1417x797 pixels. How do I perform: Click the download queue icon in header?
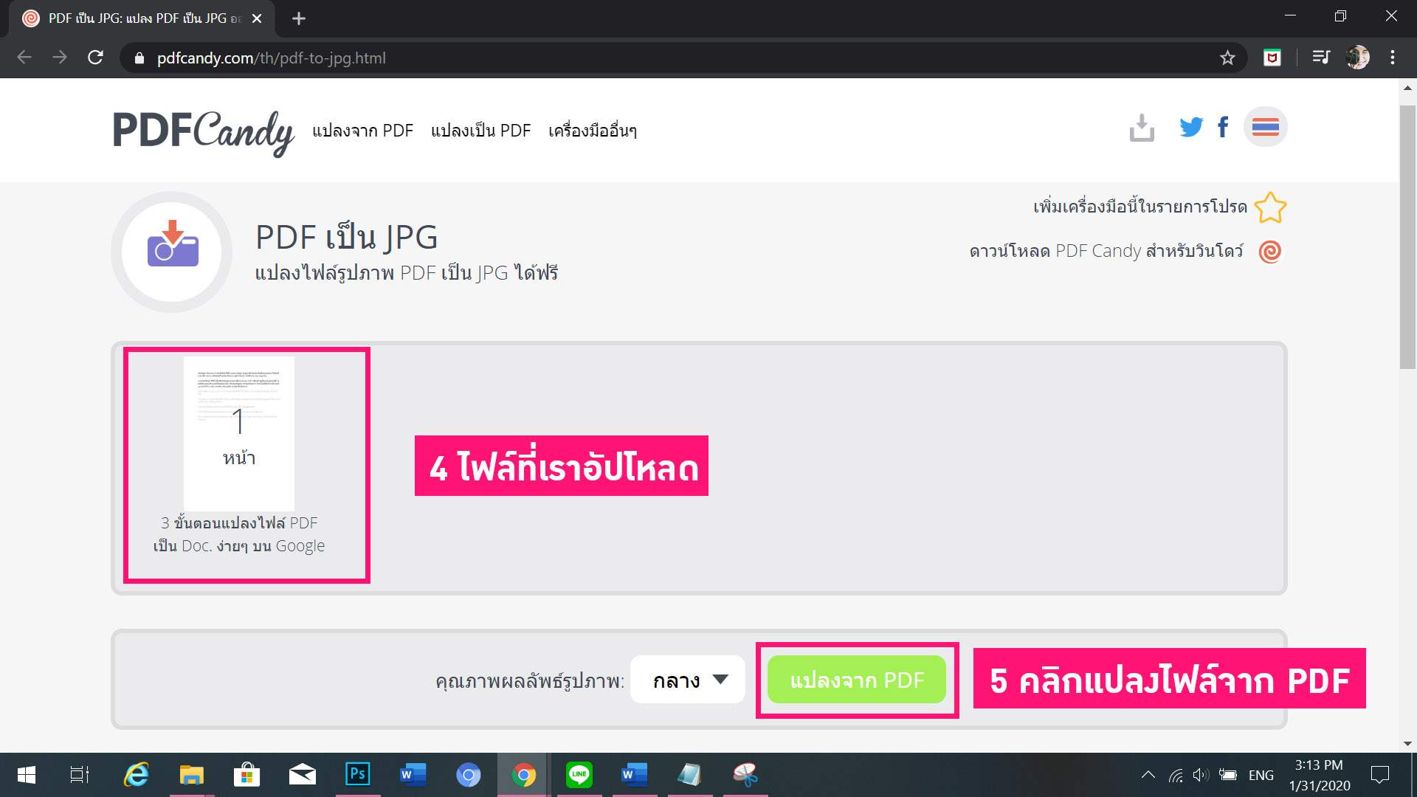point(1141,128)
